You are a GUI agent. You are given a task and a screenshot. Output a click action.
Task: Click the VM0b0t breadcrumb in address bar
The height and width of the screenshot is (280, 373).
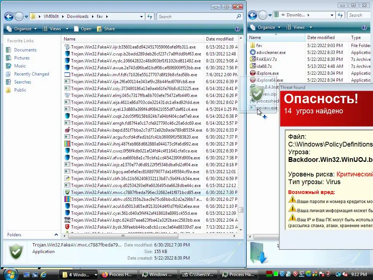pos(51,16)
